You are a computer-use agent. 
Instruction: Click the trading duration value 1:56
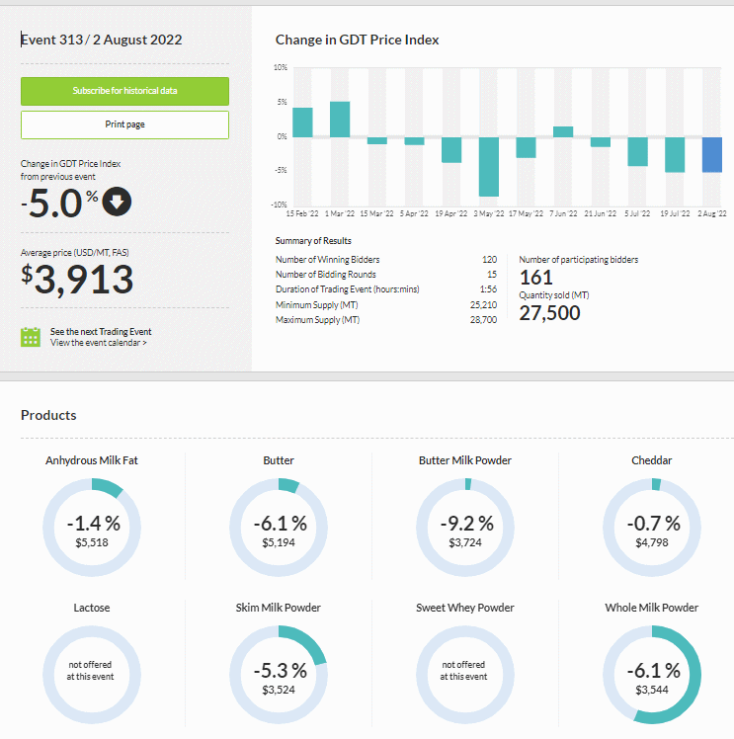coord(489,289)
